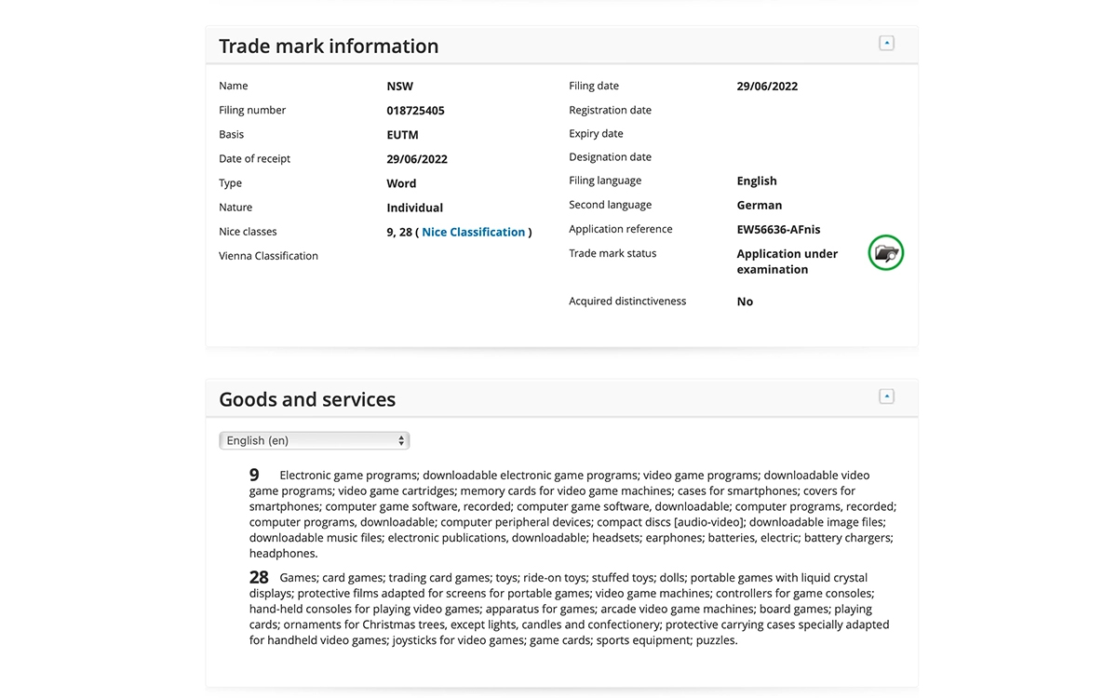Open the English (en) language dropdown
The height and width of the screenshot is (698, 1117).
pyautogui.click(x=315, y=440)
